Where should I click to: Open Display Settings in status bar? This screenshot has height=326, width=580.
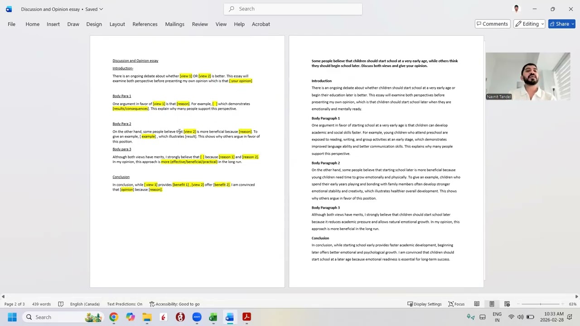pos(424,304)
